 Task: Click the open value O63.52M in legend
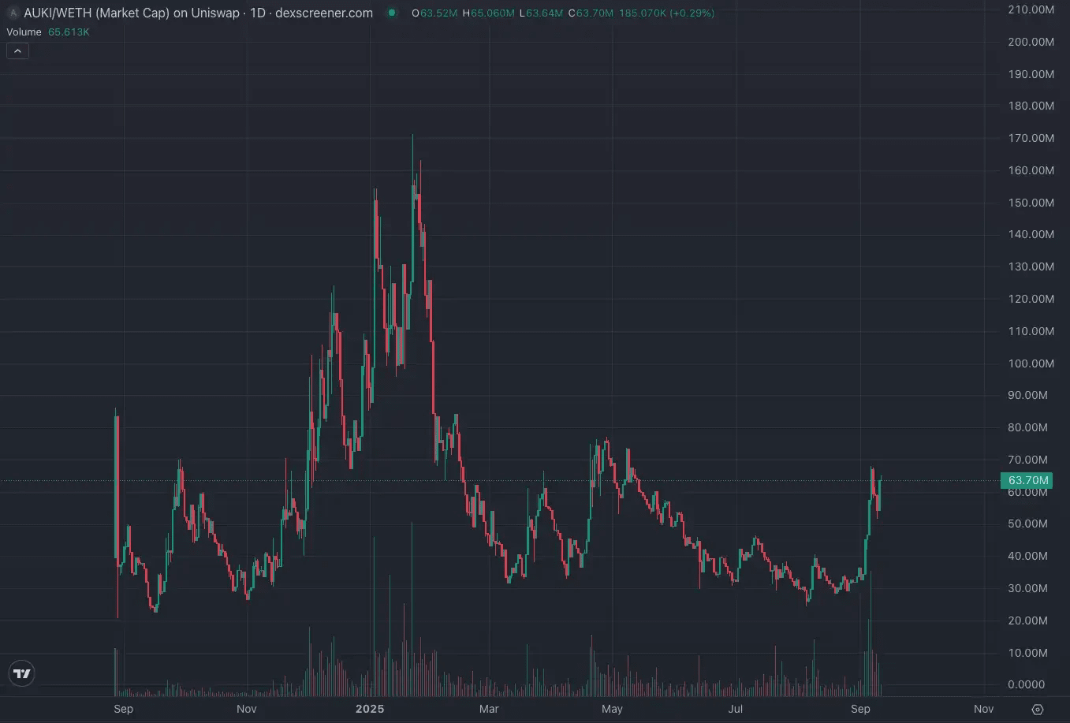pos(434,13)
